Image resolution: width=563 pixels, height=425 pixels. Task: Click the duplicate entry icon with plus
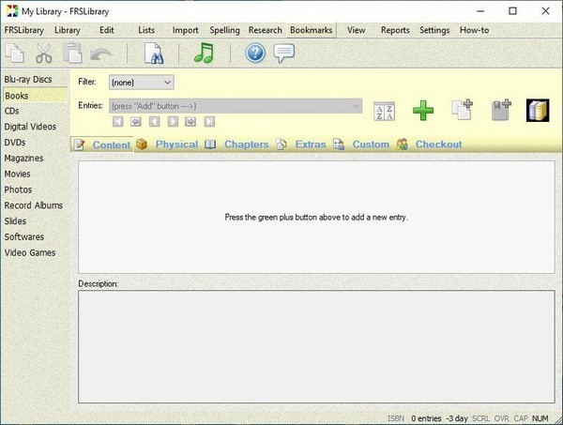[x=464, y=110]
